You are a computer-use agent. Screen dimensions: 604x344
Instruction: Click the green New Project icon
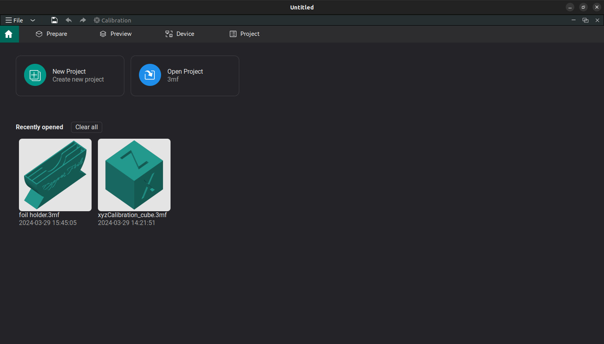click(x=35, y=75)
